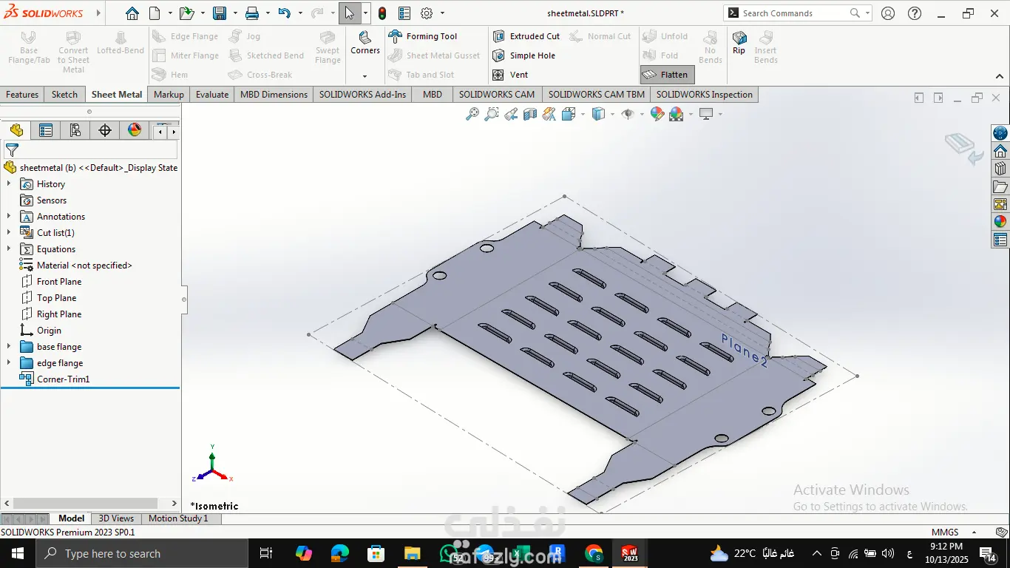The height and width of the screenshot is (568, 1010).
Task: Toggle the Flatten button off
Action: point(666,75)
